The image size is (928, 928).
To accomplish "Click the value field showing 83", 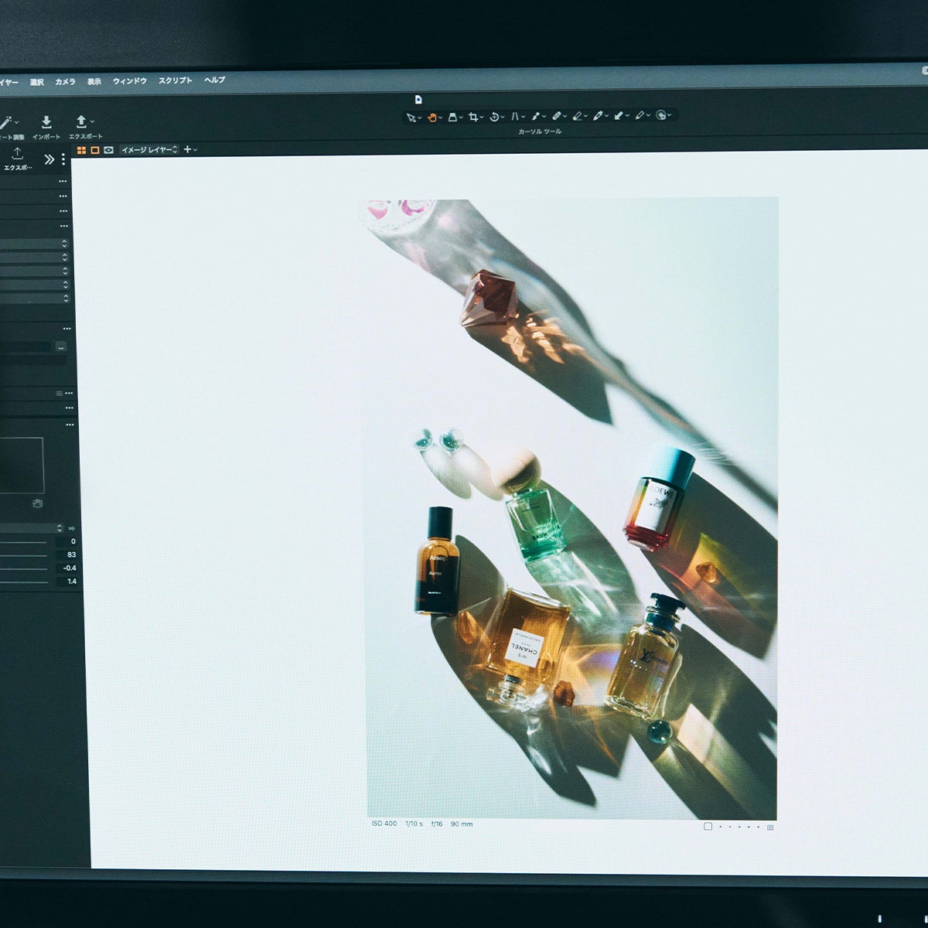I will tap(71, 554).
